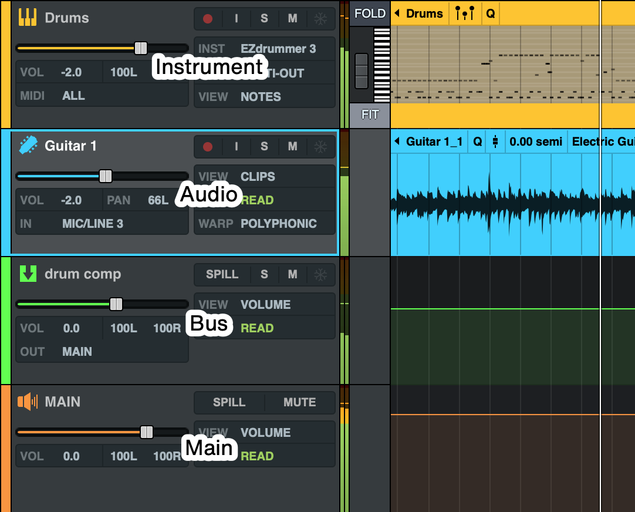Image resolution: width=635 pixels, height=512 pixels.
Task: Enable input monitoring on the Drums track
Action: tap(236, 18)
